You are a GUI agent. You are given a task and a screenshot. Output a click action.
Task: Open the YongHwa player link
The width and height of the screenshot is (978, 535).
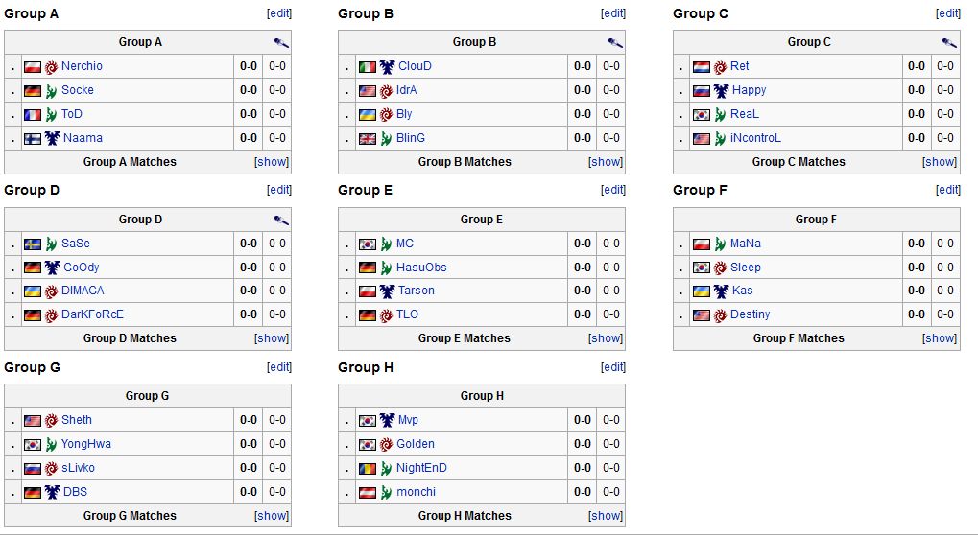pyautogui.click(x=86, y=444)
